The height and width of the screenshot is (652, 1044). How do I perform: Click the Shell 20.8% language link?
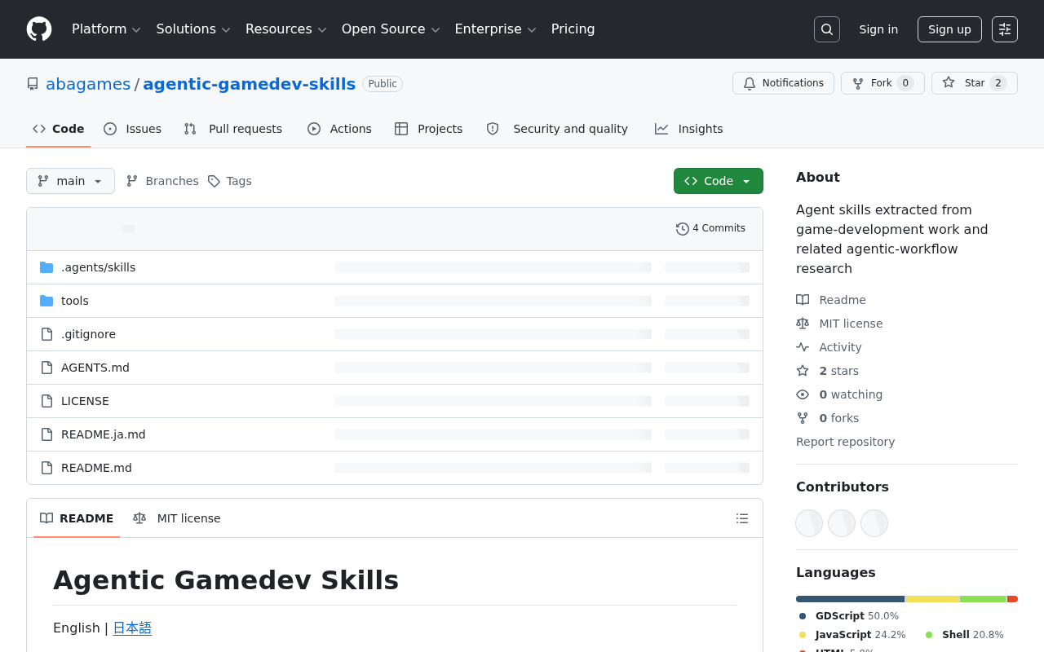[x=964, y=635]
